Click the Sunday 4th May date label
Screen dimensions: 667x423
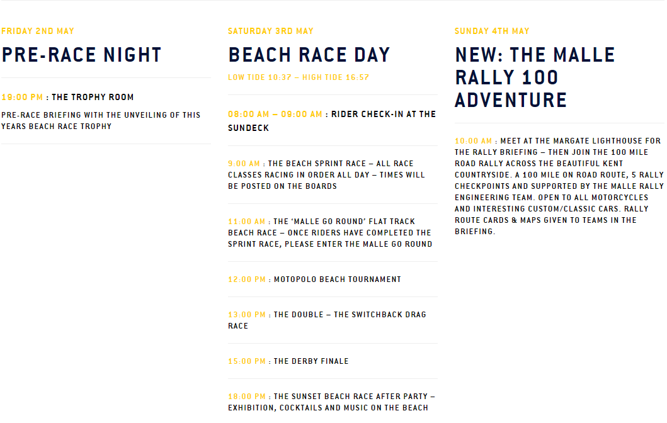492,31
